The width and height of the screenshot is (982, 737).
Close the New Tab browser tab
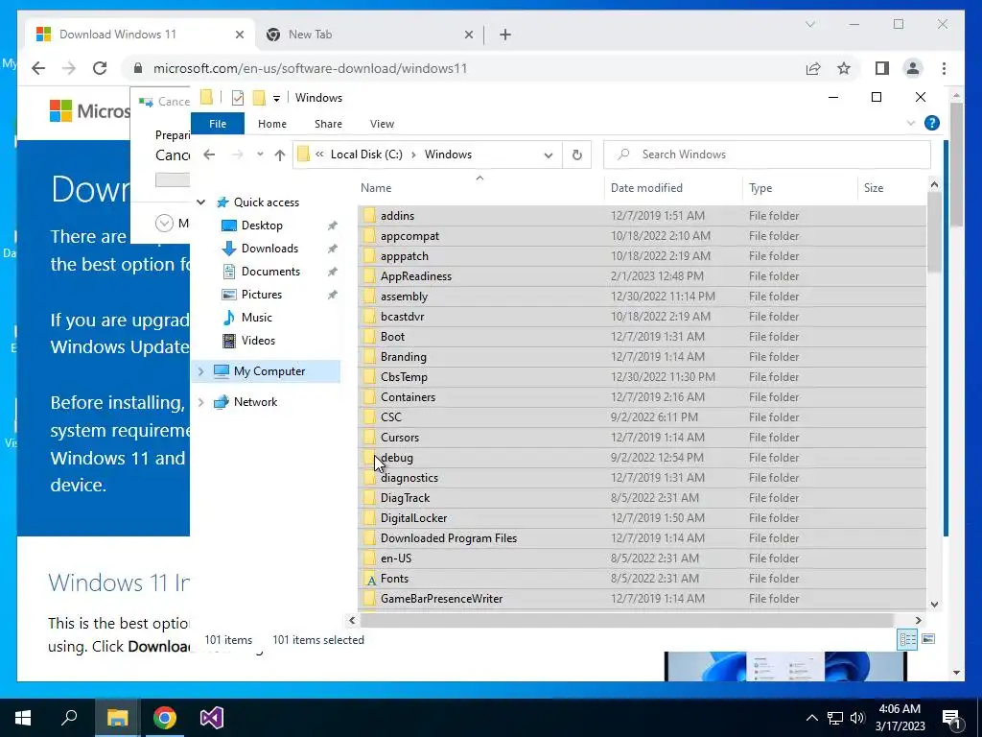[468, 35]
